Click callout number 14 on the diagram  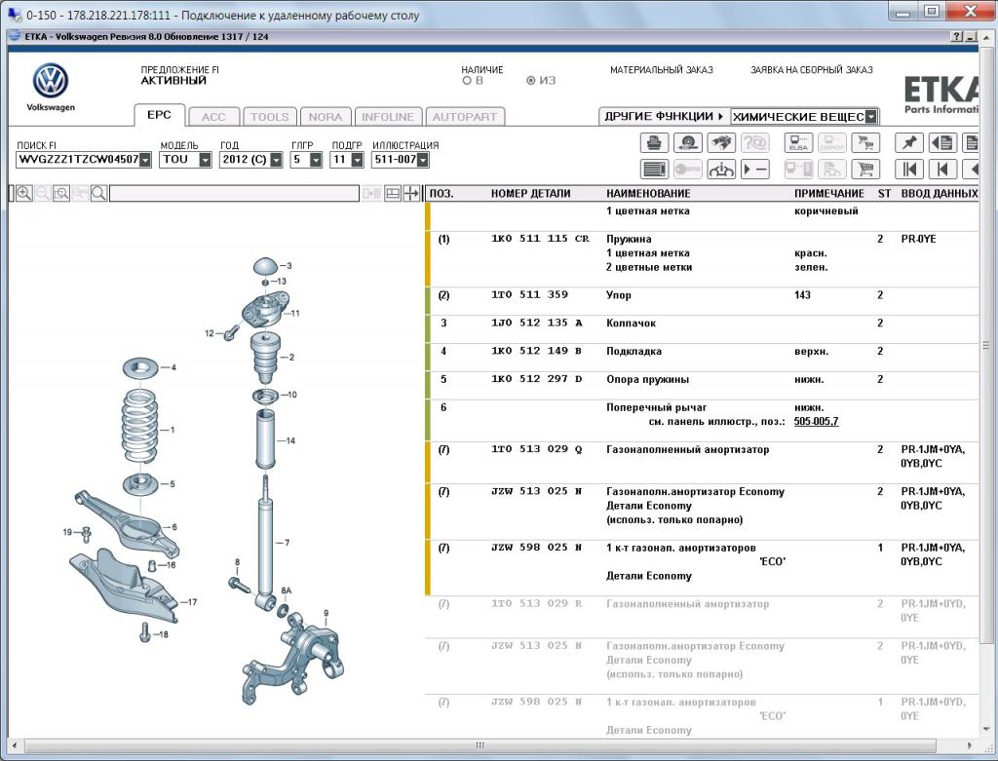(290, 440)
